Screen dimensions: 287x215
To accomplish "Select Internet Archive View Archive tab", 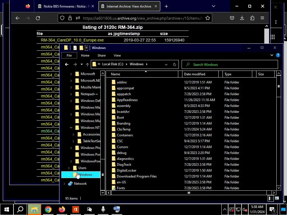I will click(x=129, y=6).
